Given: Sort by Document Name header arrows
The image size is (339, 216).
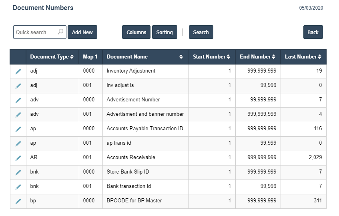Looking at the screenshot, I should pyautogui.click(x=181, y=57).
